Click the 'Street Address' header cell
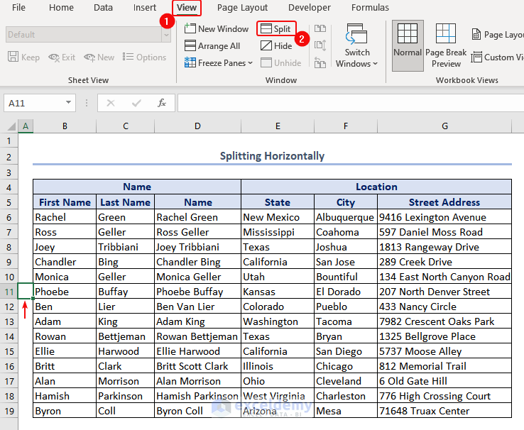 pyautogui.click(x=444, y=202)
